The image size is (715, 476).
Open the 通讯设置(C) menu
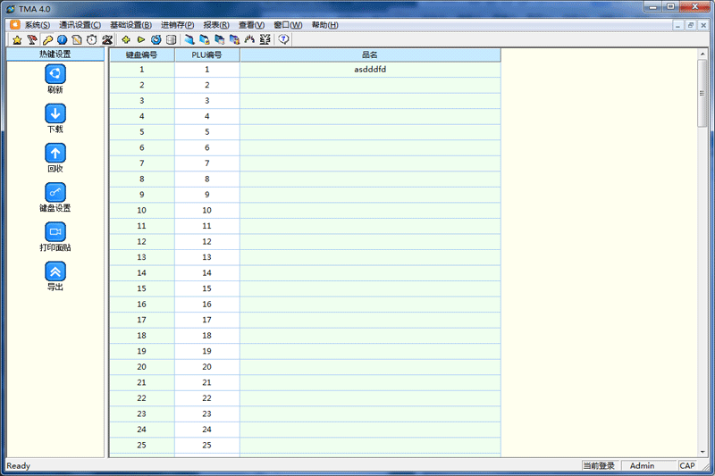click(x=80, y=25)
